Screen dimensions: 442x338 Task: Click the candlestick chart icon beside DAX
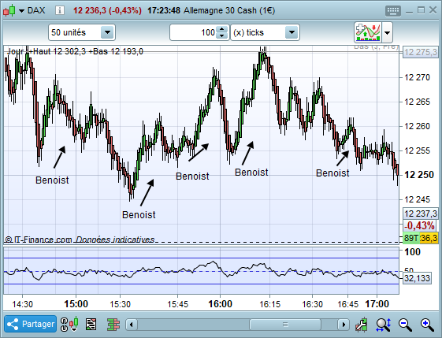tap(9, 11)
